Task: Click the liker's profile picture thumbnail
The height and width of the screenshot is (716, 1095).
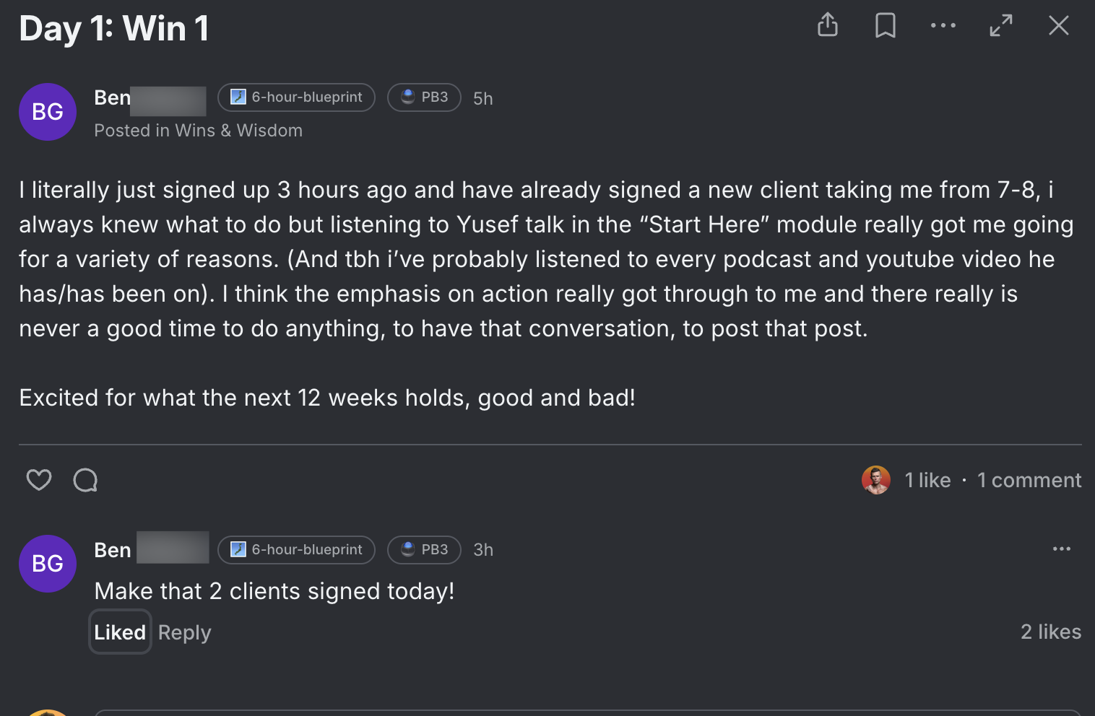Action: (876, 480)
